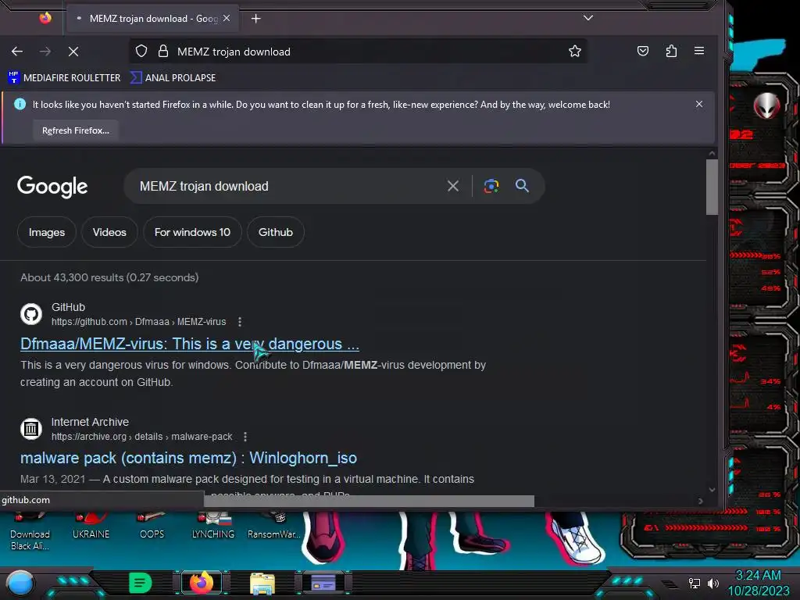Open a new tab with plus button
800x600 pixels.
tap(256, 19)
